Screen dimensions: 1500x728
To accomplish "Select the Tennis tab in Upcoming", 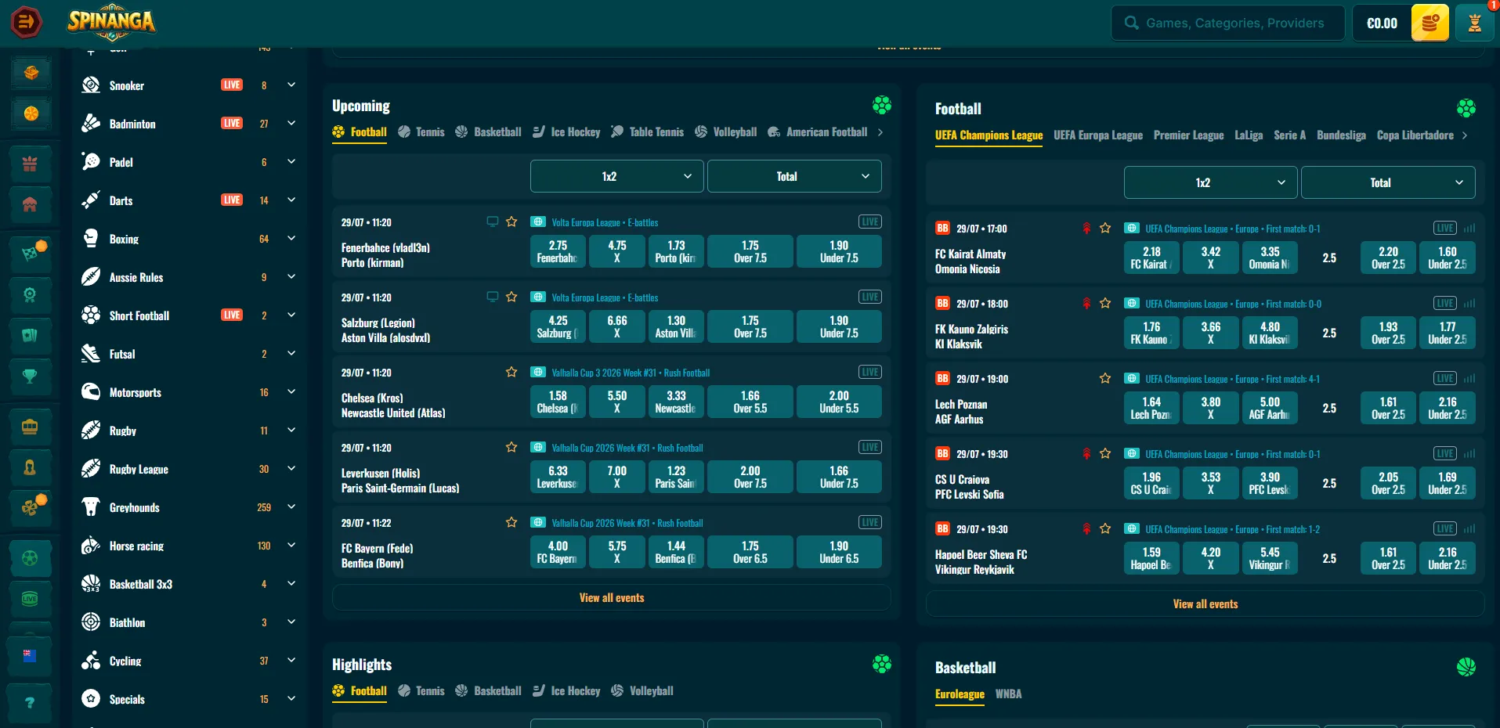I will 421,132.
